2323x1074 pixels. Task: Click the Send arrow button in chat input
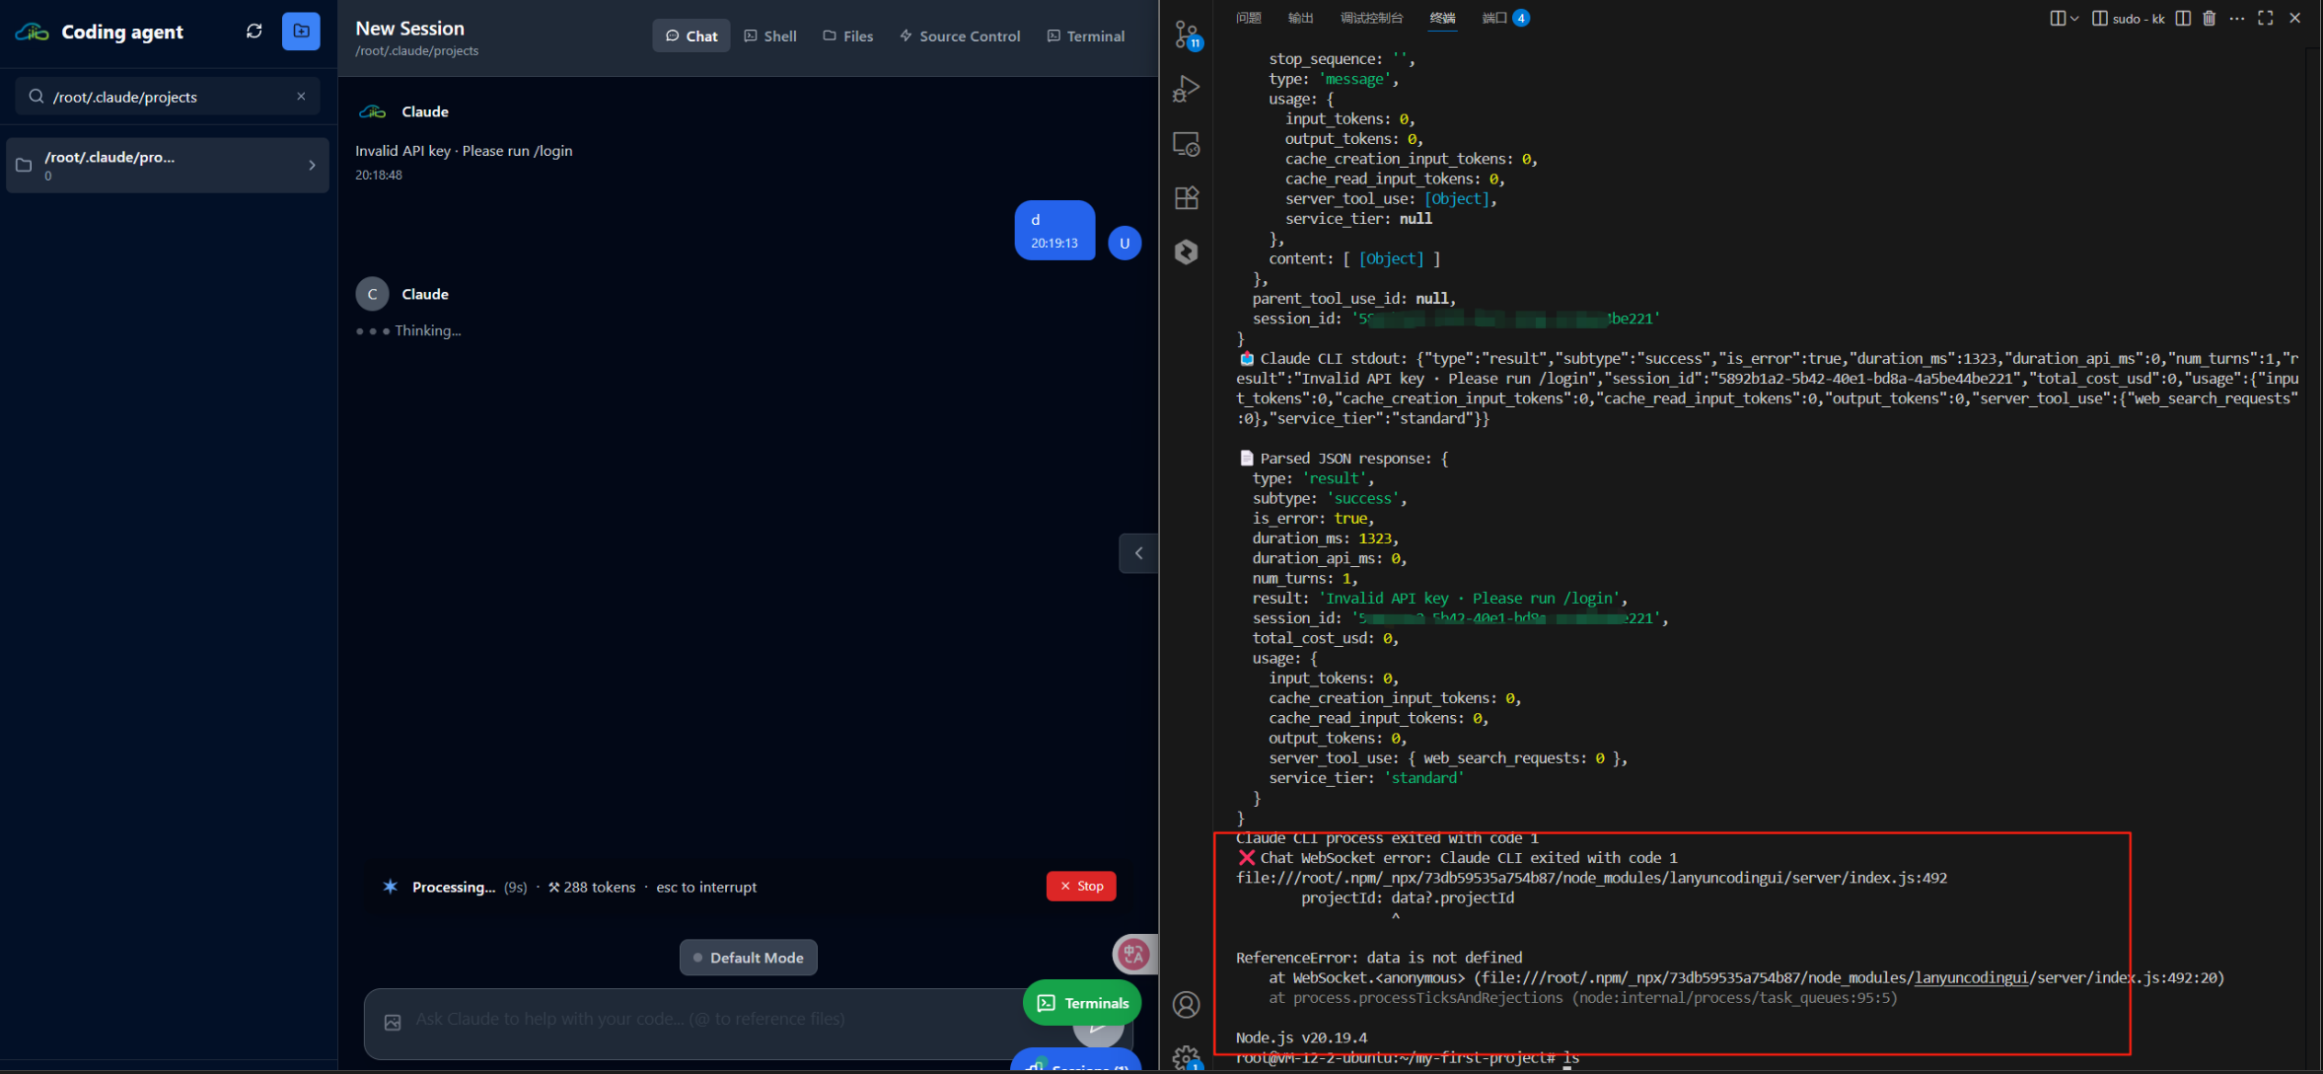tap(1098, 1030)
